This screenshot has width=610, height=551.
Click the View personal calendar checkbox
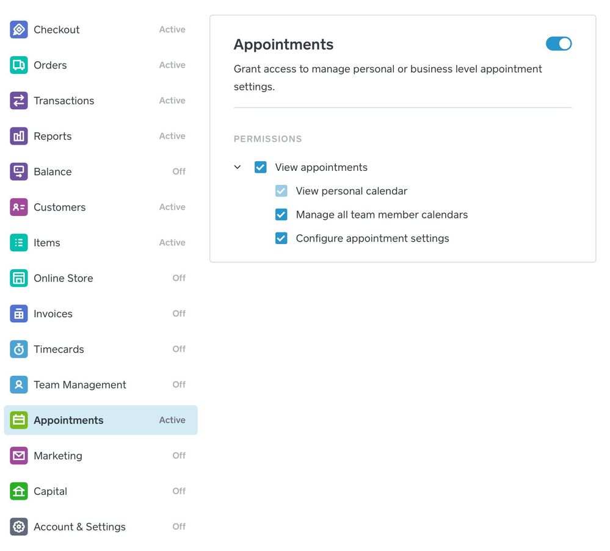click(281, 191)
